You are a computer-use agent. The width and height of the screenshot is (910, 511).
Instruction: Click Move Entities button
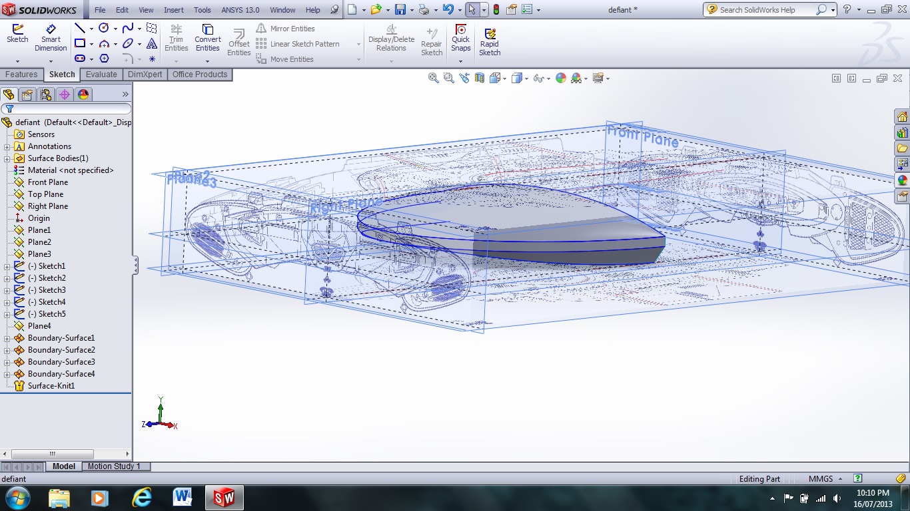pyautogui.click(x=285, y=59)
